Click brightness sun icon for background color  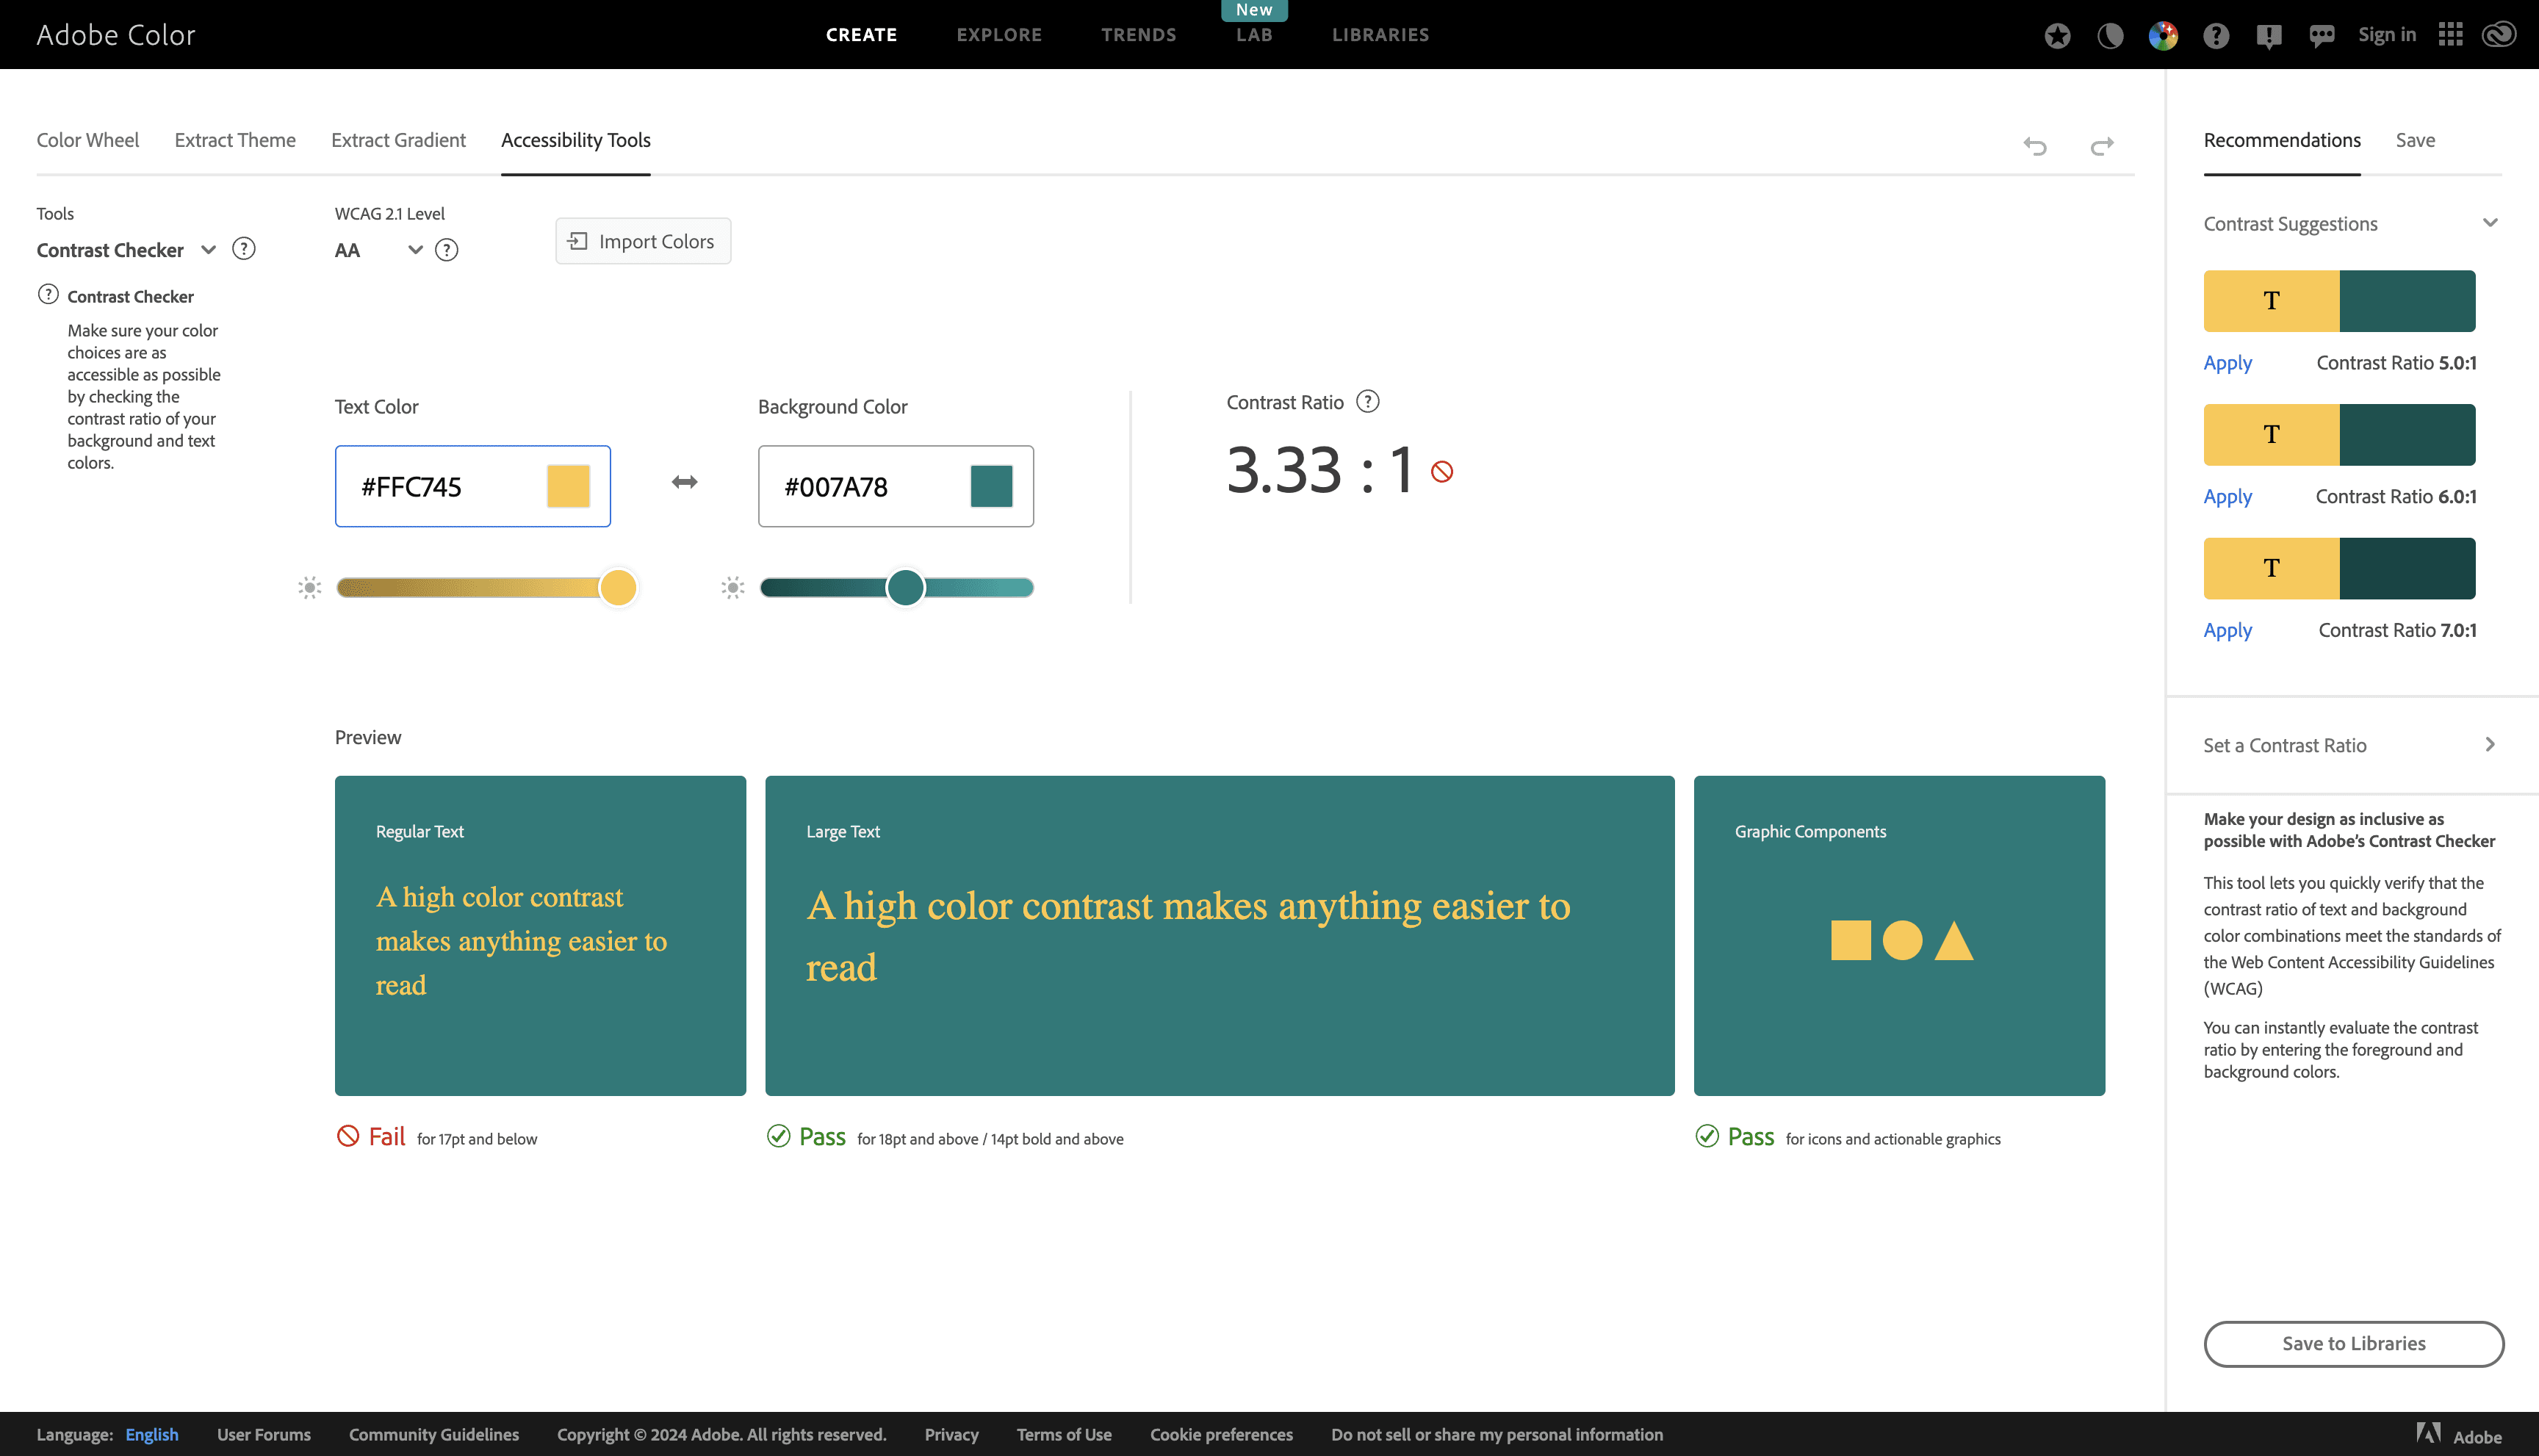(733, 587)
